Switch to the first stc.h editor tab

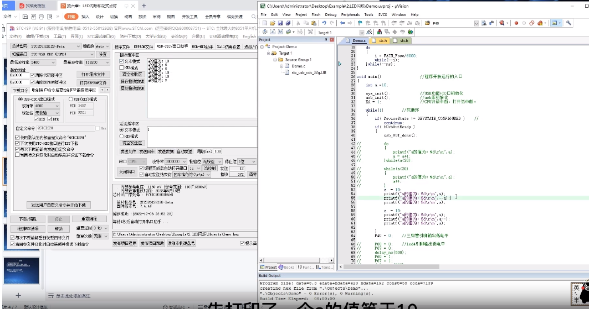(380, 40)
